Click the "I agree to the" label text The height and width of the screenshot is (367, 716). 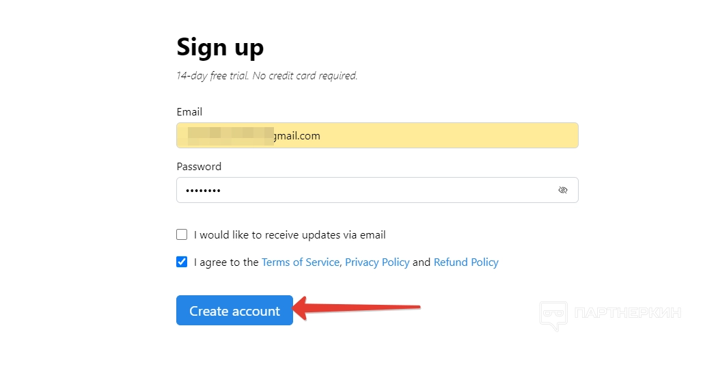click(226, 262)
